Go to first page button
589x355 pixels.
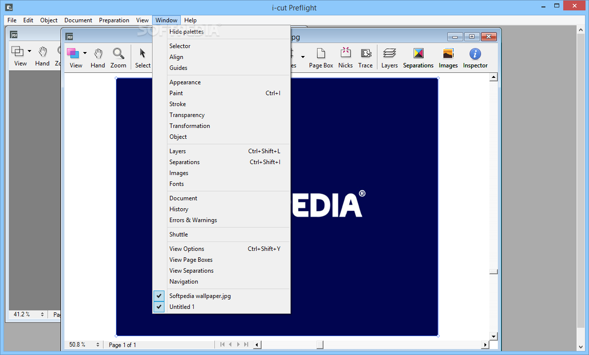click(222, 345)
